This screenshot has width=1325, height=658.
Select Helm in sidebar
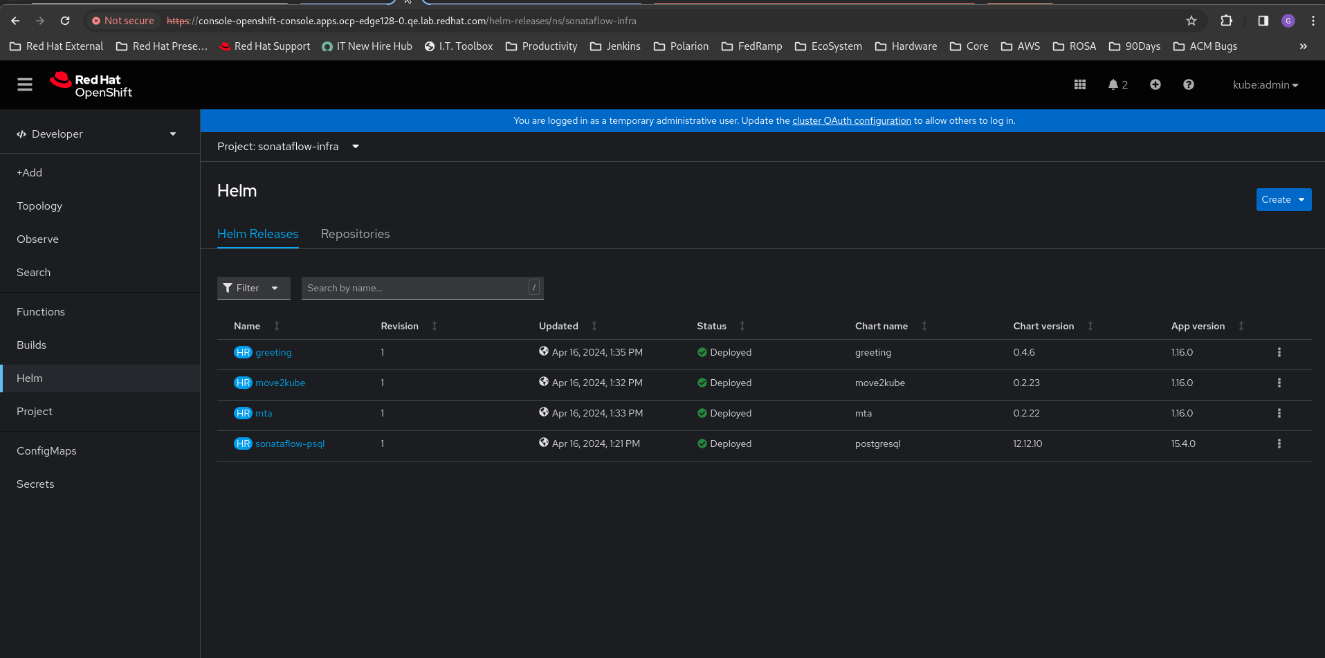click(100, 378)
